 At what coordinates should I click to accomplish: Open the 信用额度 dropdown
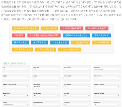click(x=46, y=78)
